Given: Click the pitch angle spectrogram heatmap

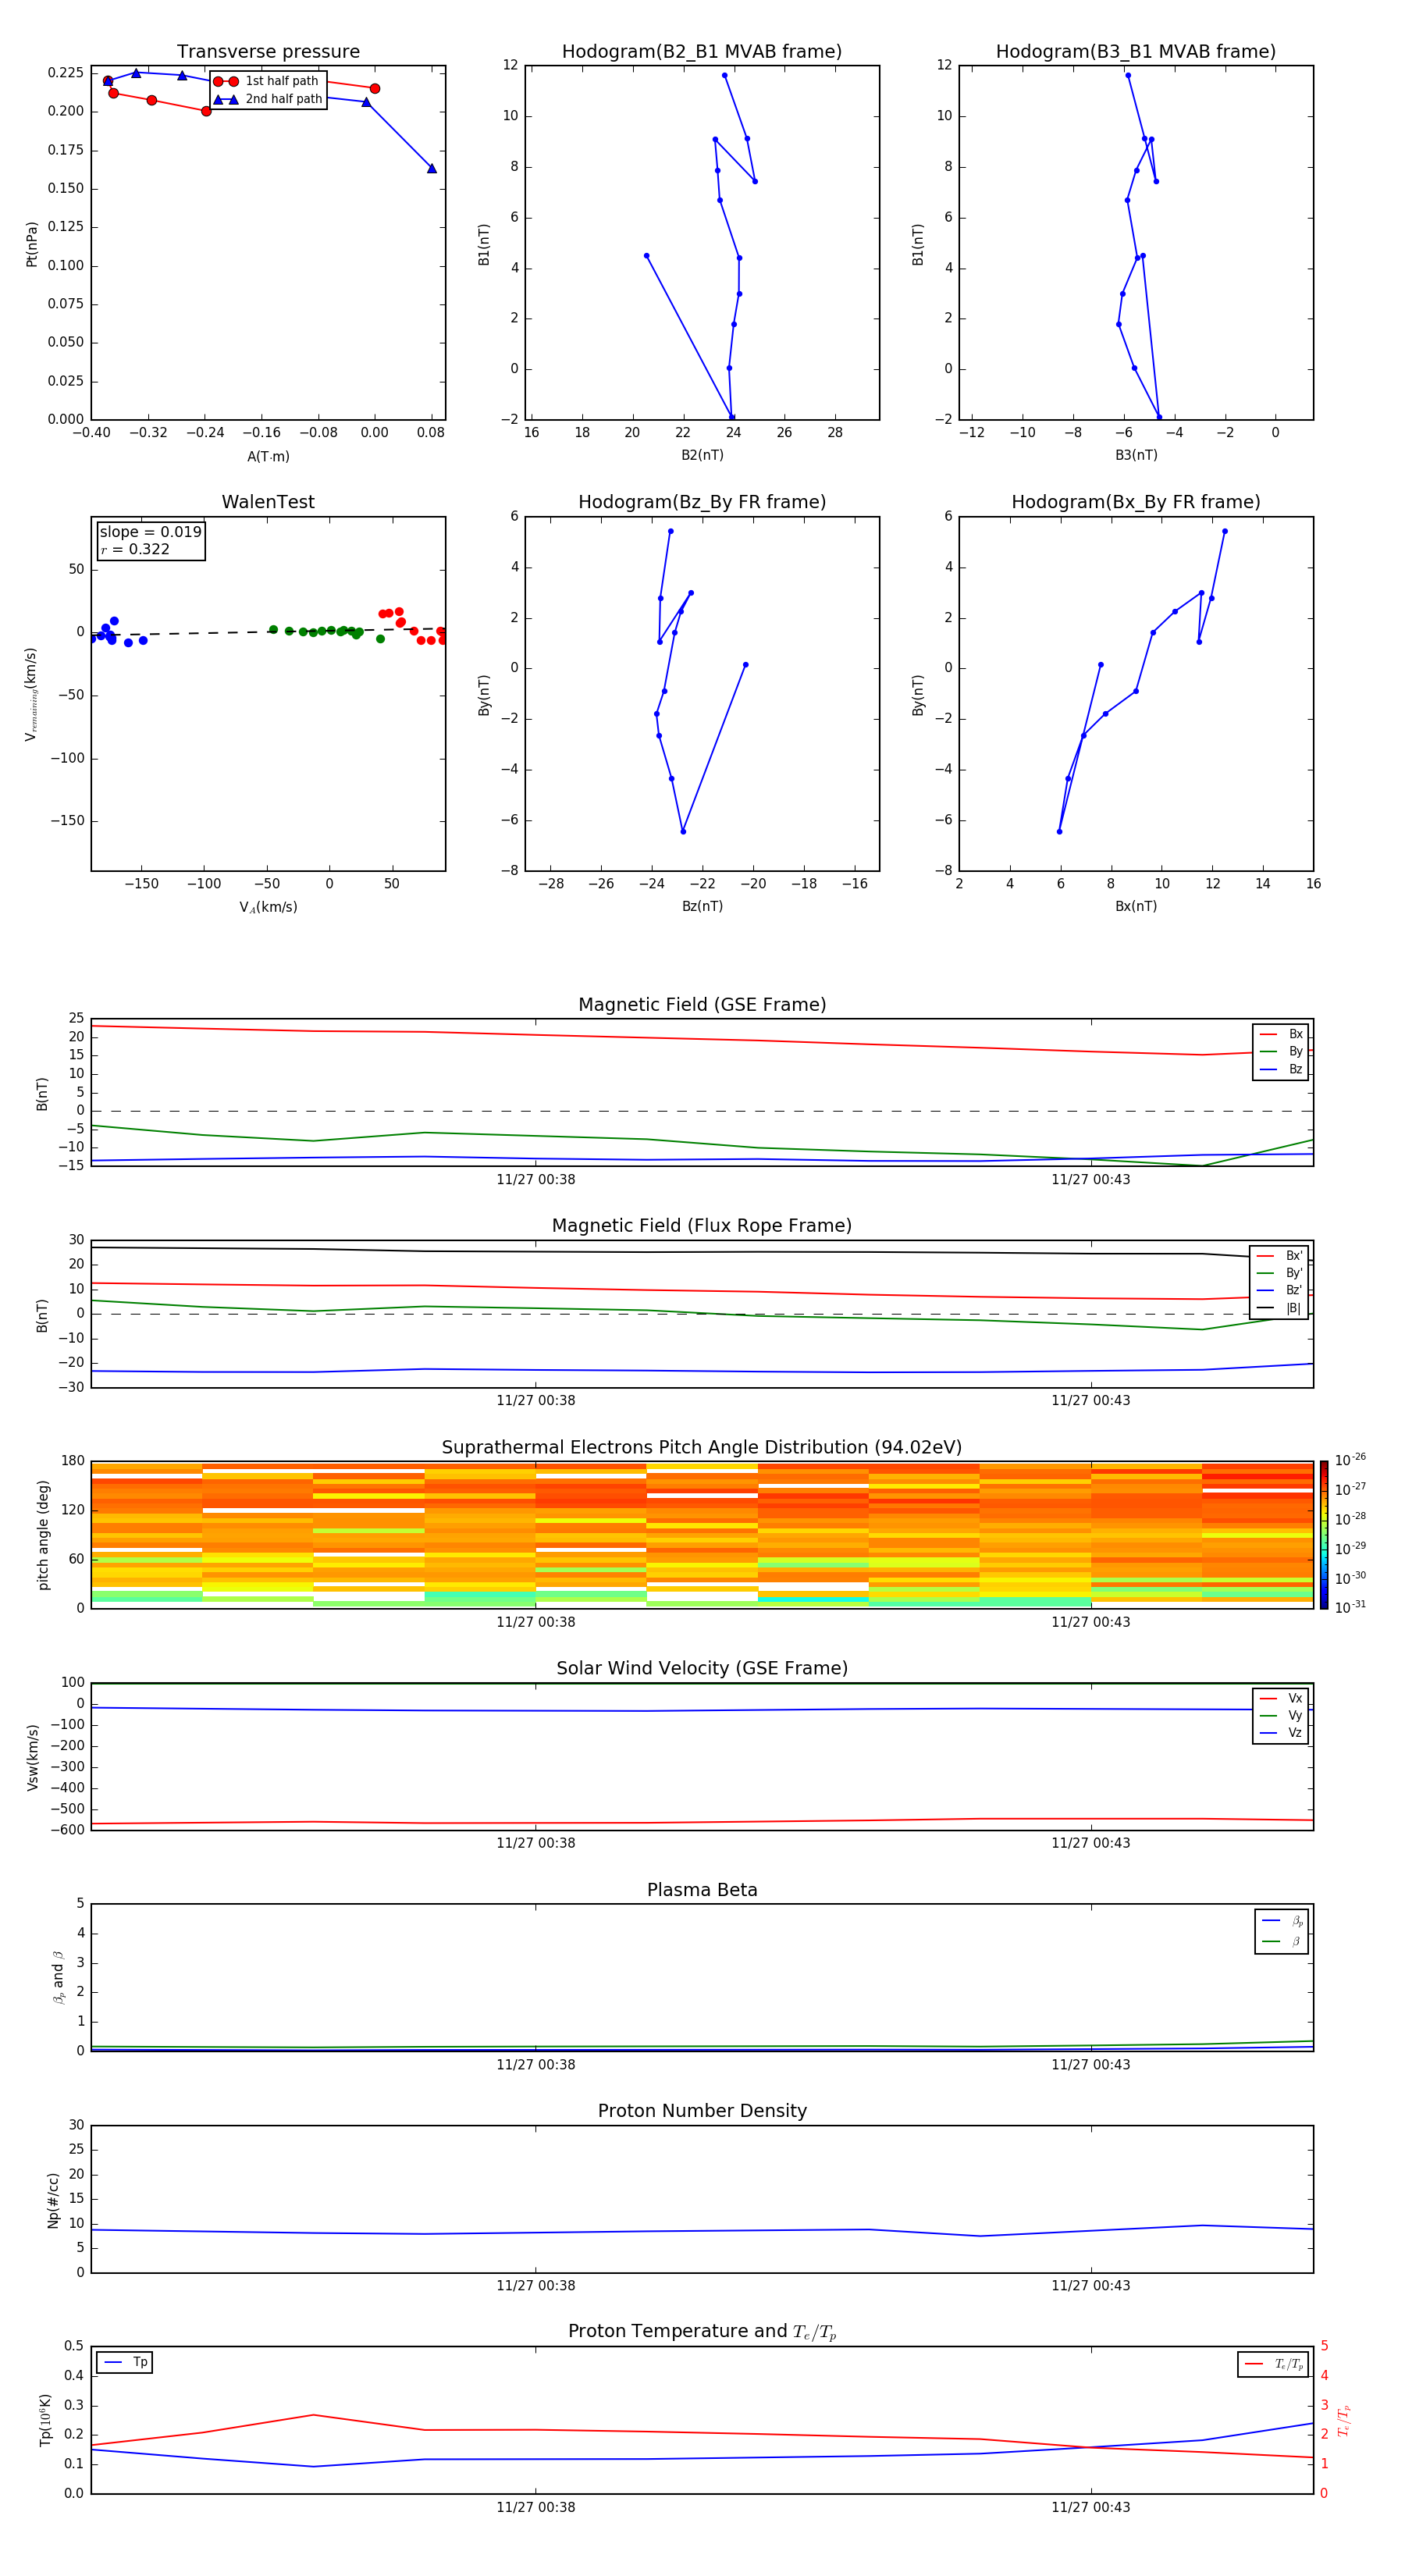Looking at the screenshot, I should [702, 1534].
